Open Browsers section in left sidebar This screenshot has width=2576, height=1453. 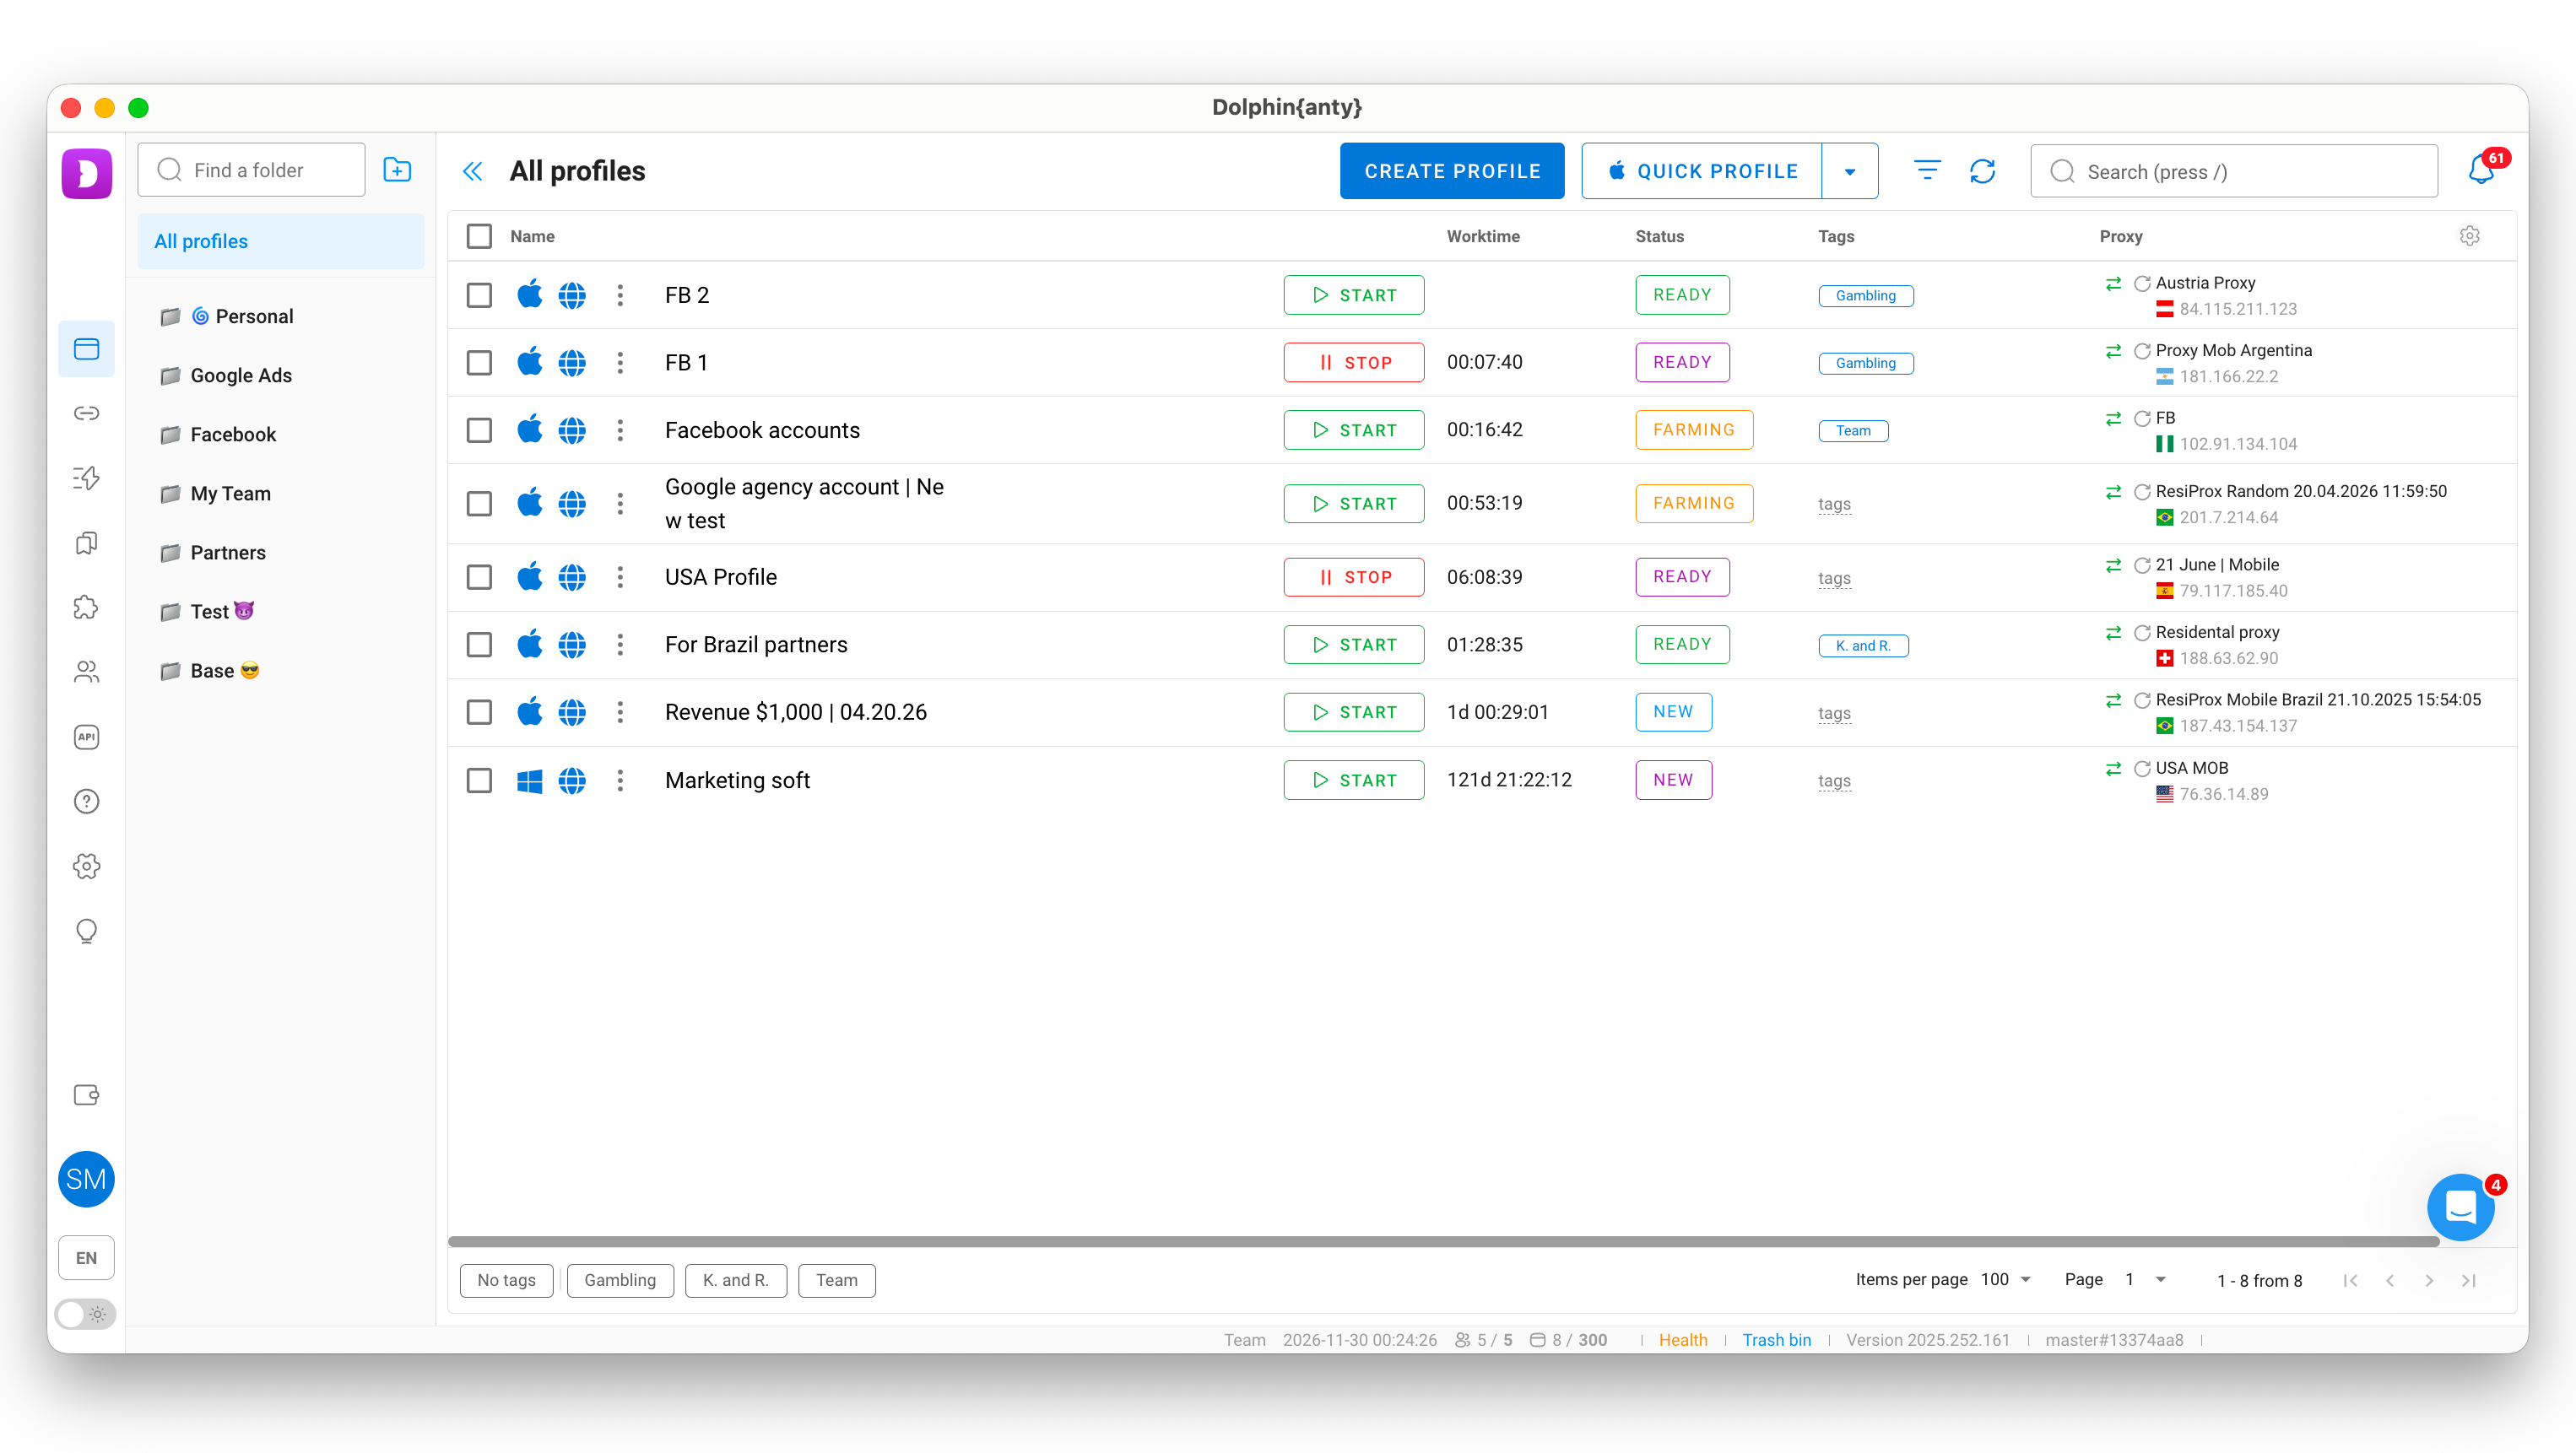pyautogui.click(x=86, y=349)
